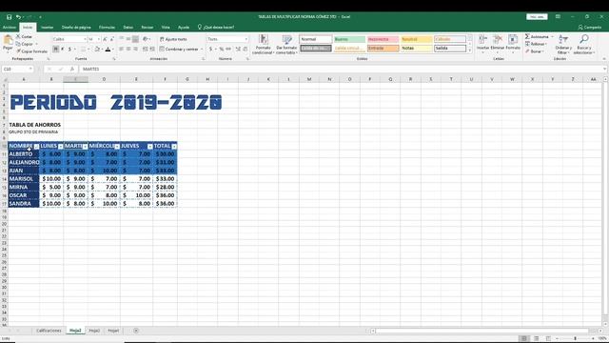Click the new sheet plus icon
Image resolution: width=609 pixels, height=343 pixels.
(x=136, y=331)
